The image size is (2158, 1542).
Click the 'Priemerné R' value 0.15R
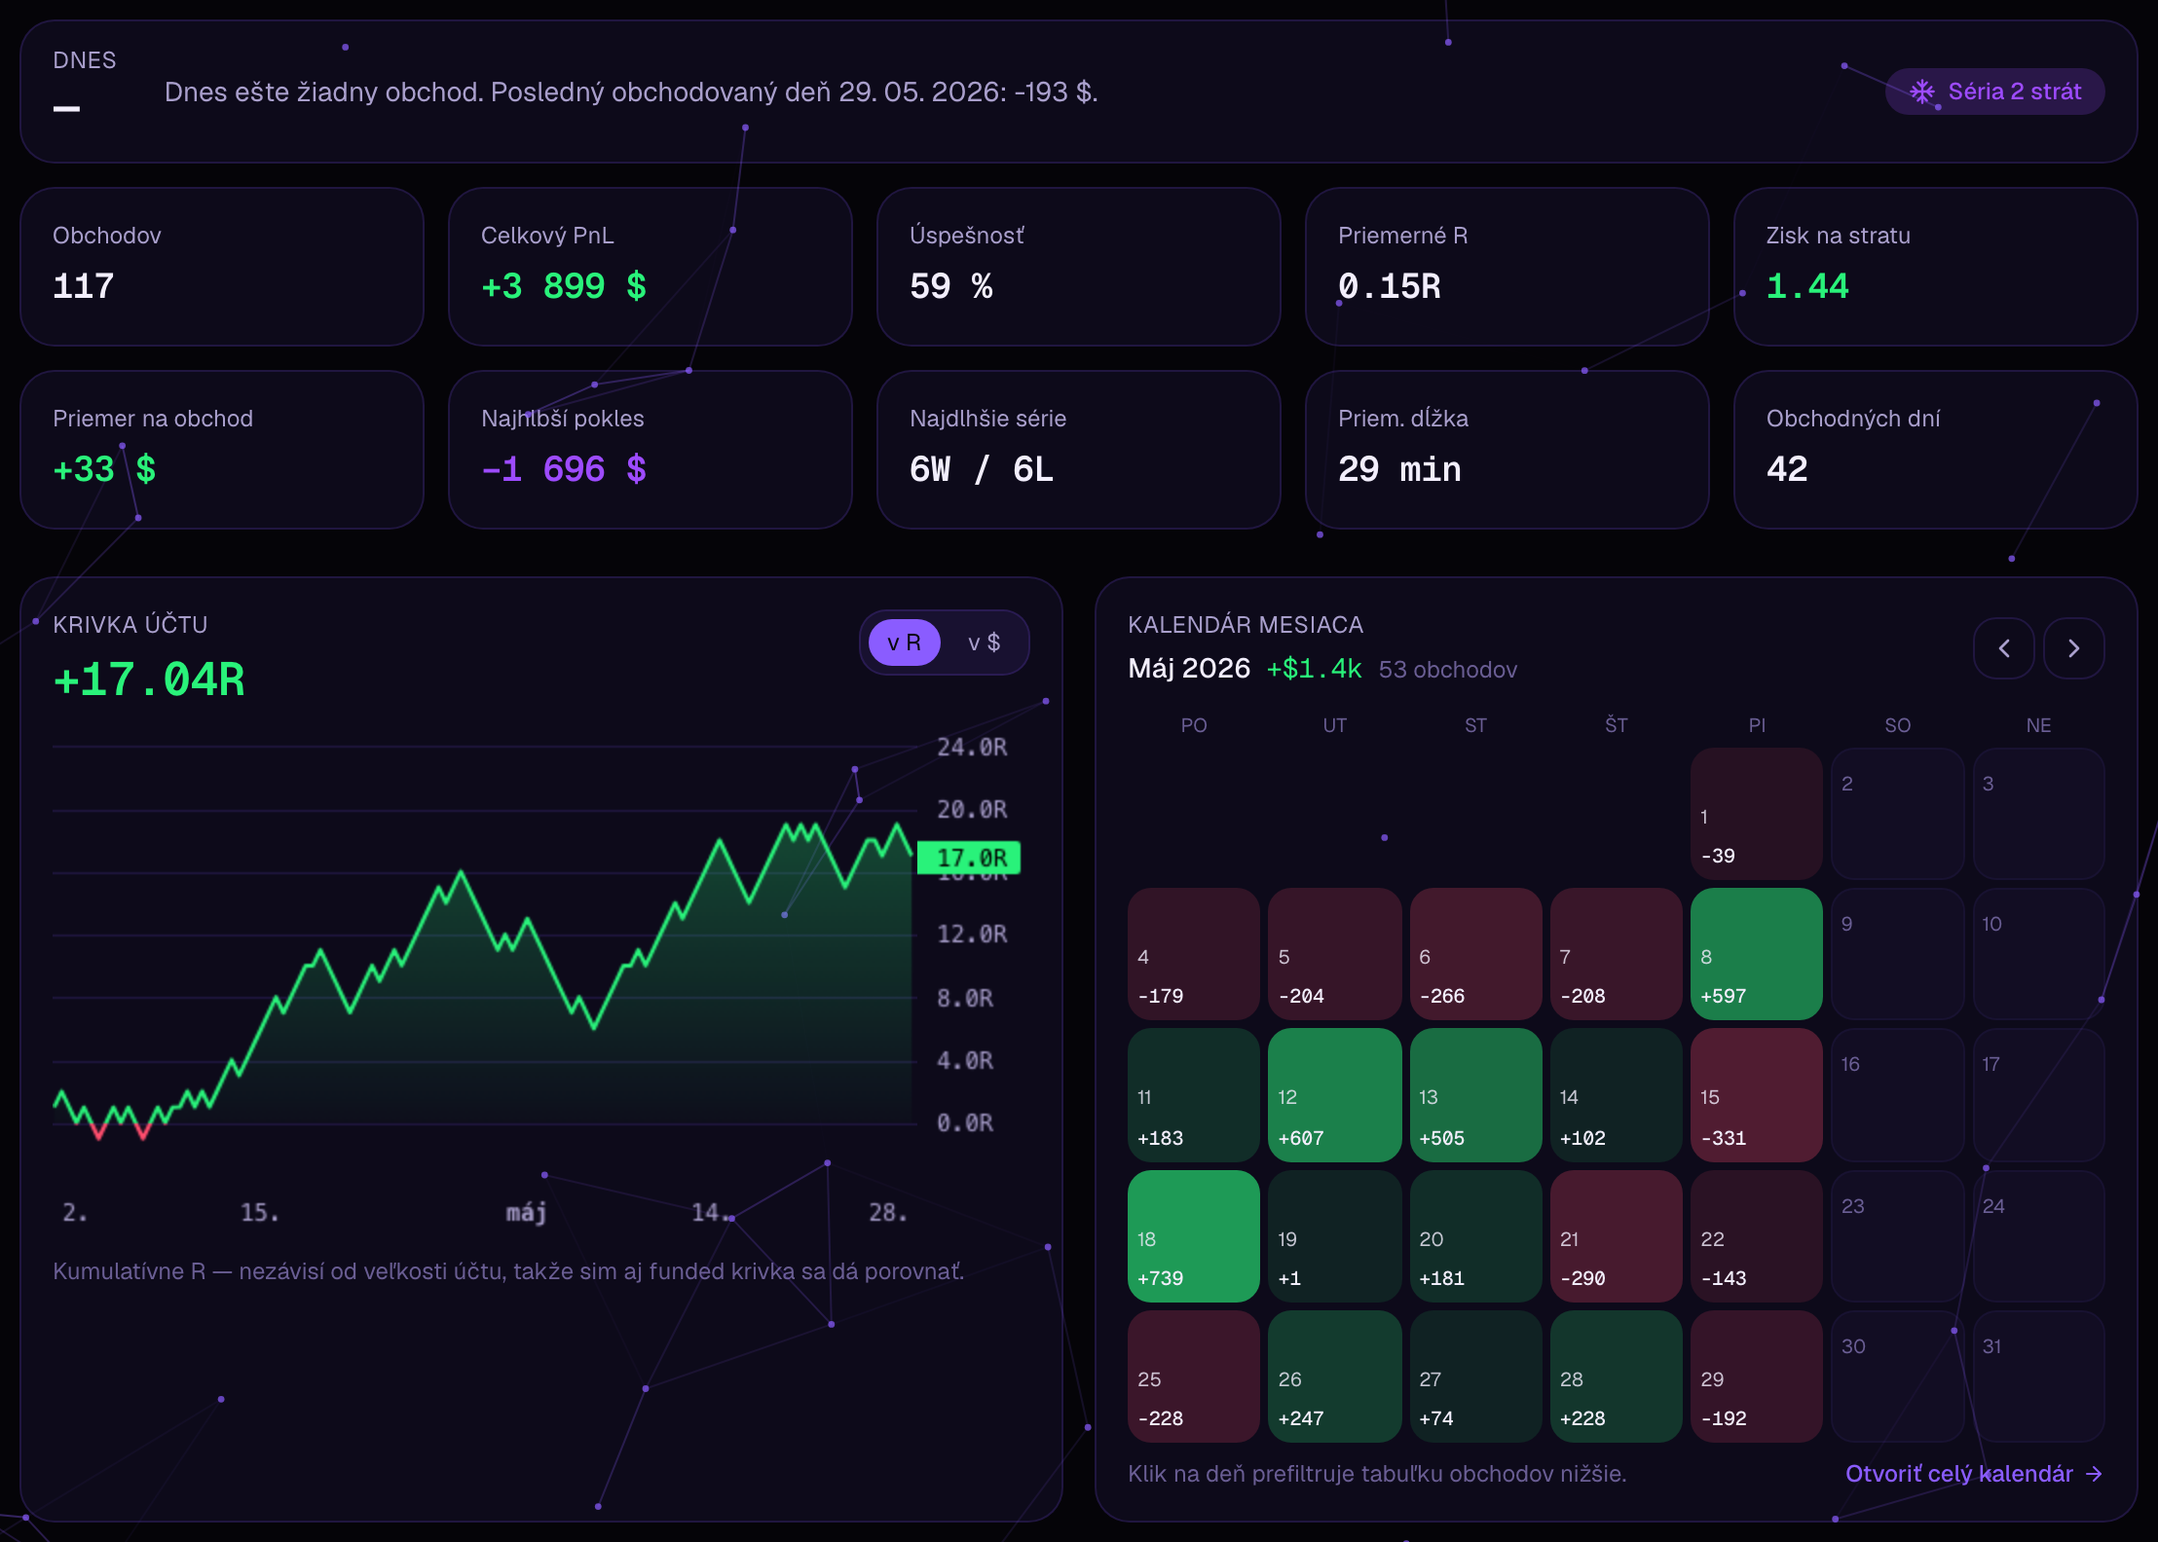click(1390, 286)
